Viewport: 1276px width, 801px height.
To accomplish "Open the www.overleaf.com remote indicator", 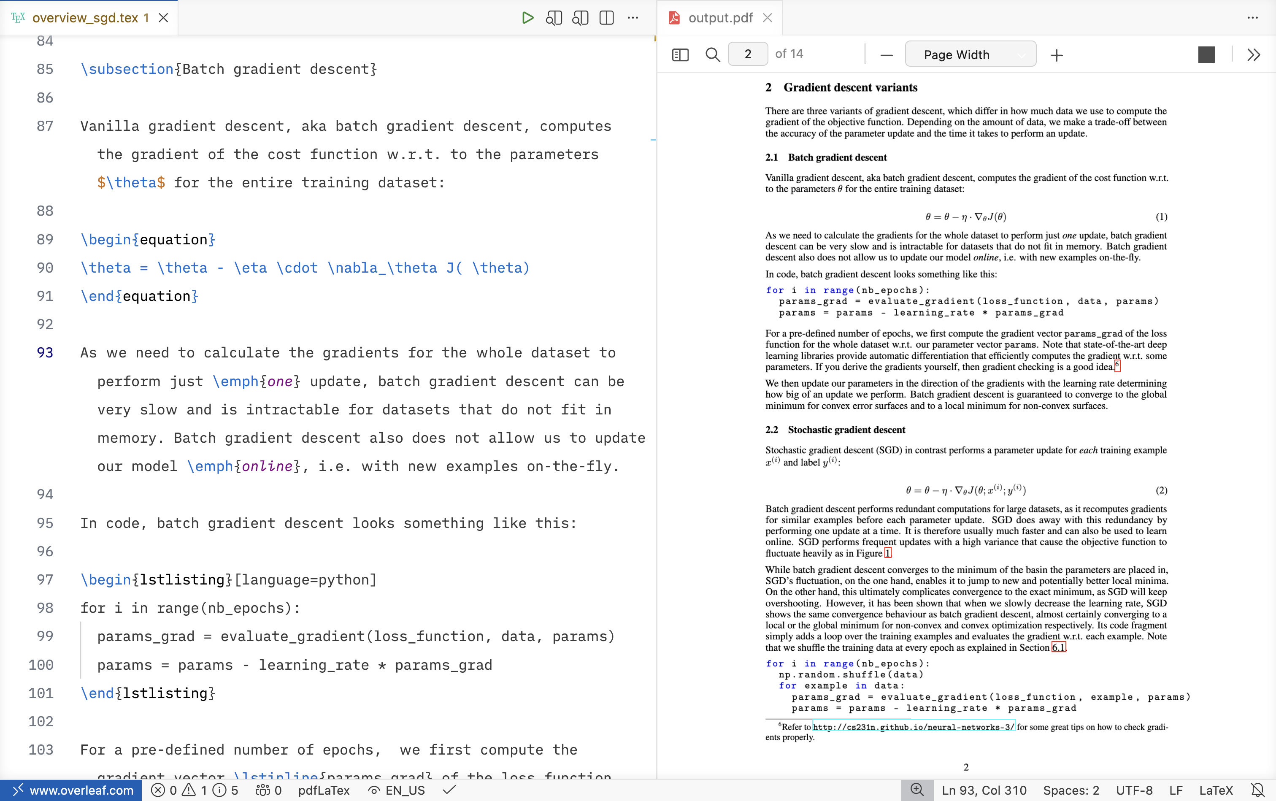I will 71,790.
